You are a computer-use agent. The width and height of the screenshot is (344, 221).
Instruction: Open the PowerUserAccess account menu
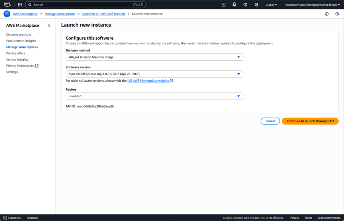click(x=312, y=5)
